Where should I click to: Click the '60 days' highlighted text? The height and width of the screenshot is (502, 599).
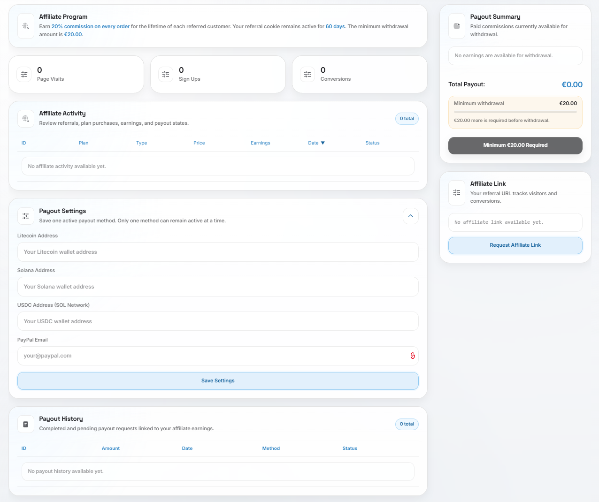(335, 27)
